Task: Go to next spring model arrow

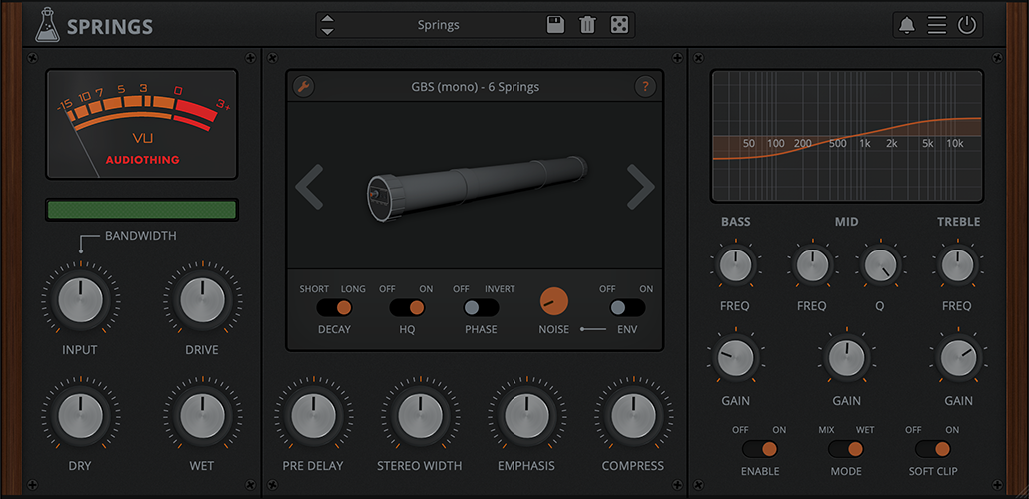Action: pyautogui.click(x=641, y=187)
